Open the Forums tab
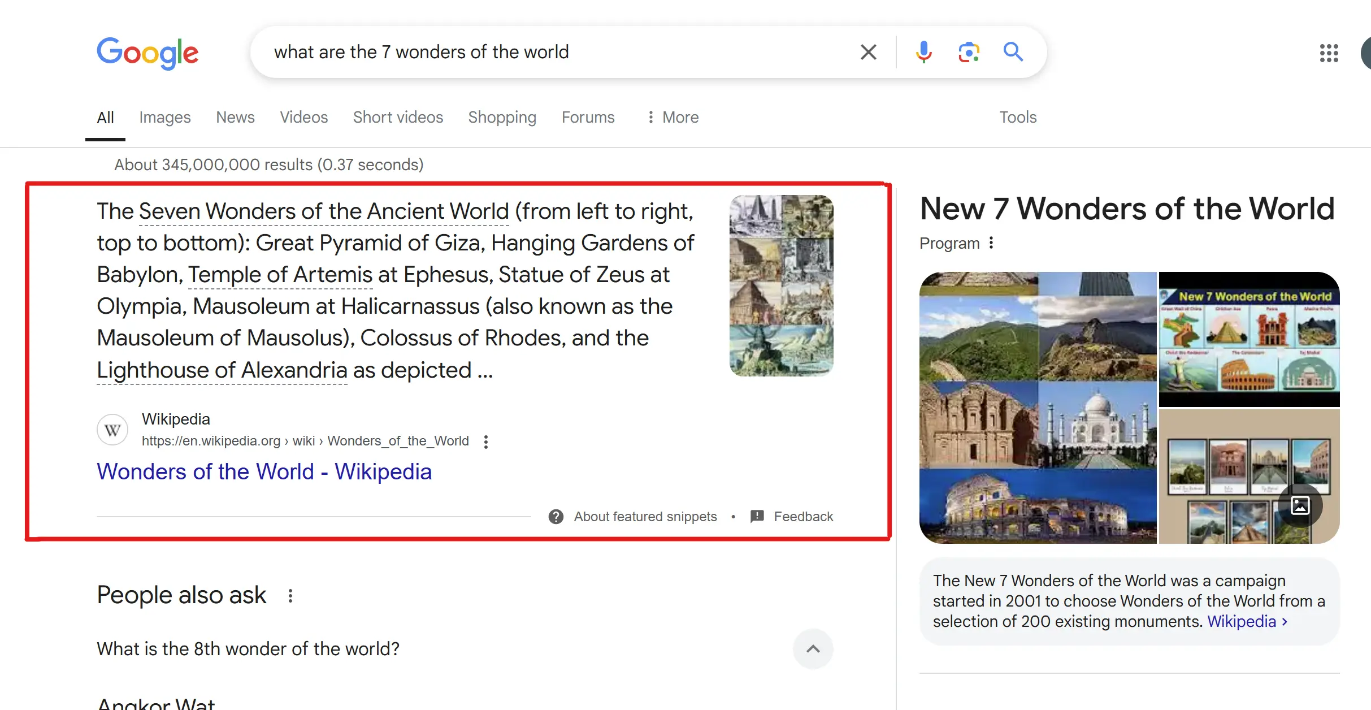Screen dimensions: 1371x710 tap(588, 117)
